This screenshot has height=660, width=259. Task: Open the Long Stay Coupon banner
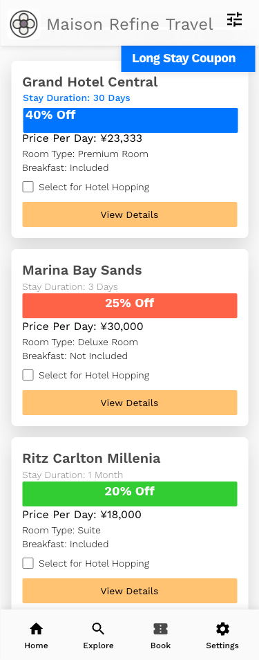pos(189,59)
